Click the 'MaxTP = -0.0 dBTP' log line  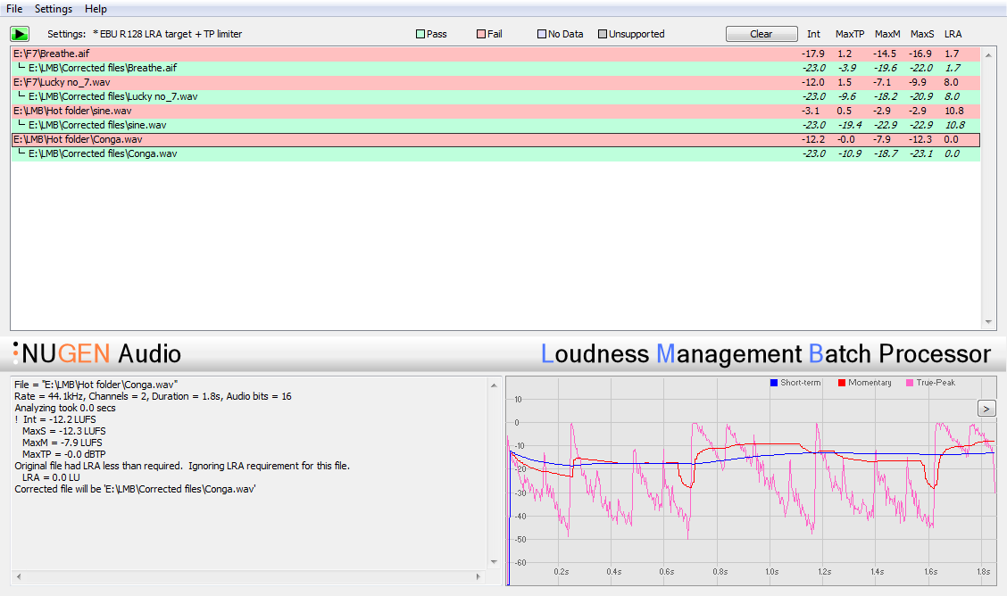pos(64,454)
